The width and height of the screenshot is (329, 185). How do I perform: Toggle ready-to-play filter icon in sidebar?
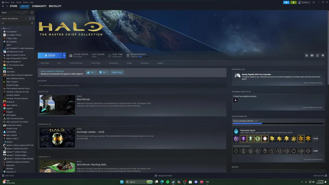pyautogui.click(x=33, y=18)
